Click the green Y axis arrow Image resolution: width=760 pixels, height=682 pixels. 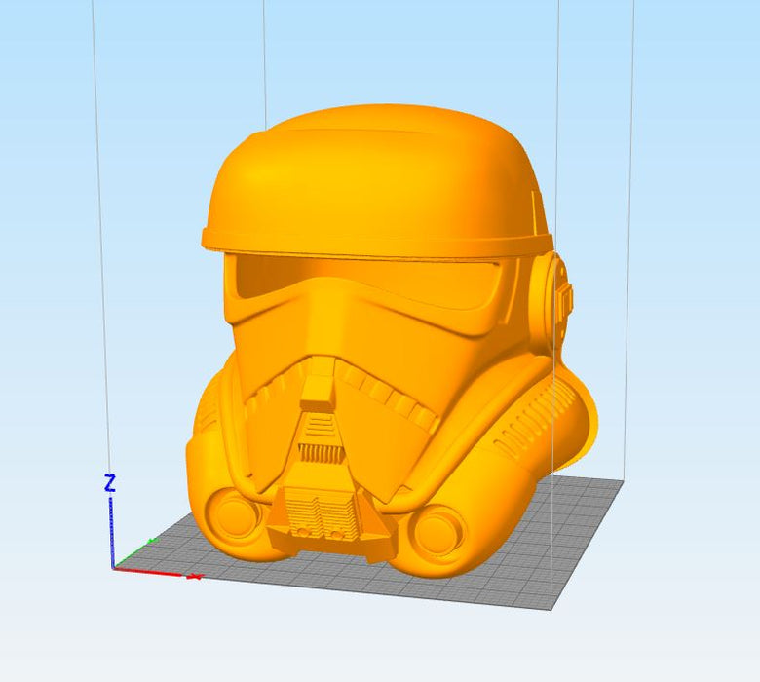(x=149, y=541)
